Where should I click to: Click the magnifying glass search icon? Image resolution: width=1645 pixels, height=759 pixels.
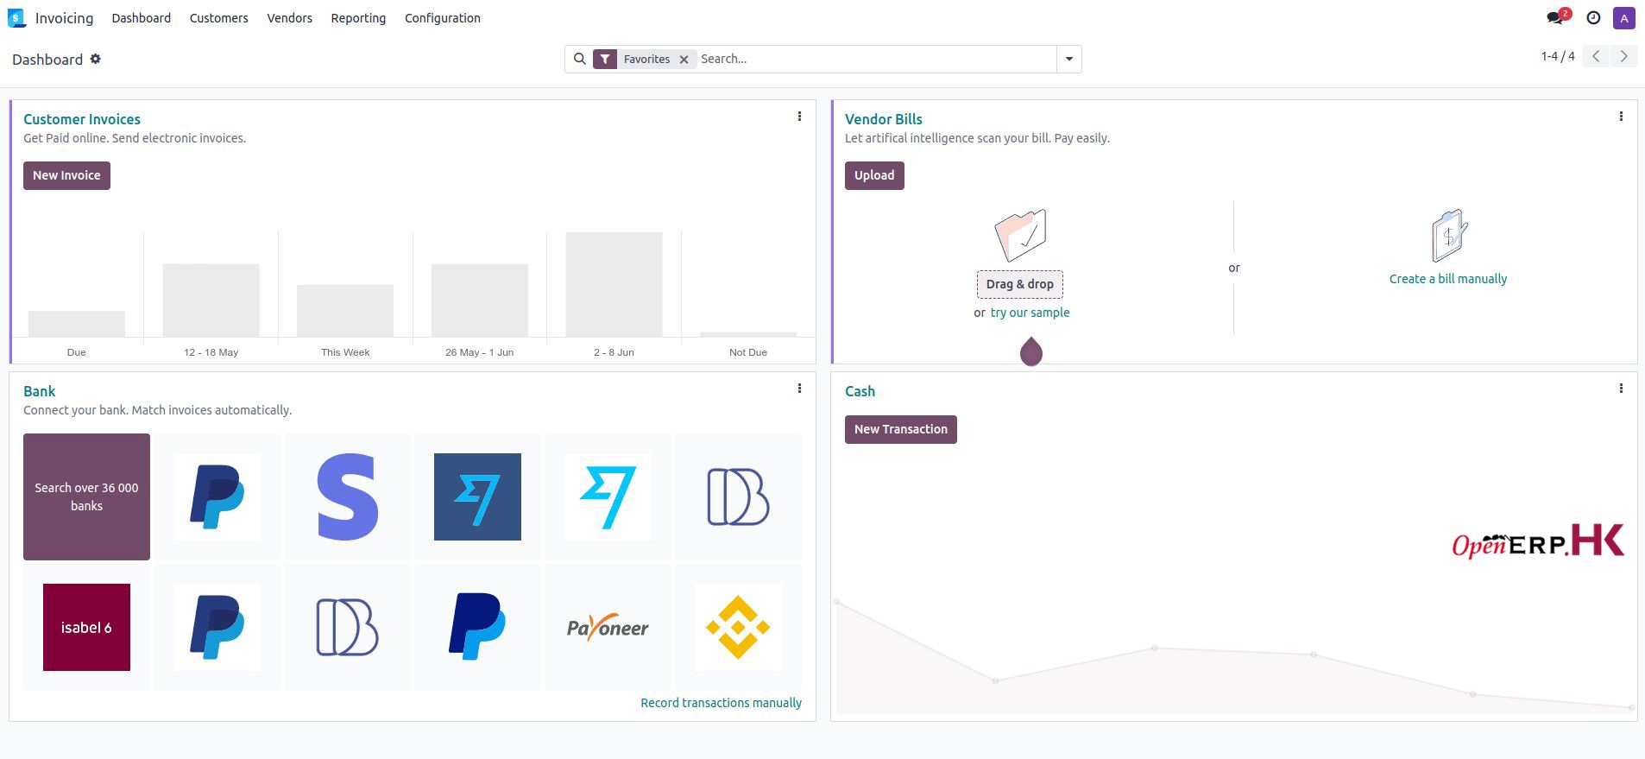coord(580,59)
